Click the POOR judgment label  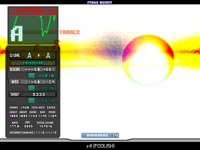(x=52, y=112)
